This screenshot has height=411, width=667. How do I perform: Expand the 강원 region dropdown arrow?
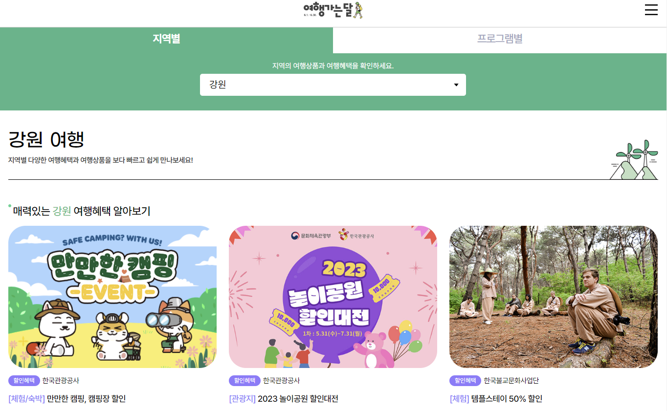tap(456, 85)
